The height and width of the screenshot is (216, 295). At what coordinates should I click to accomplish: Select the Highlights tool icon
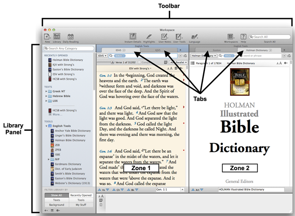149,36
